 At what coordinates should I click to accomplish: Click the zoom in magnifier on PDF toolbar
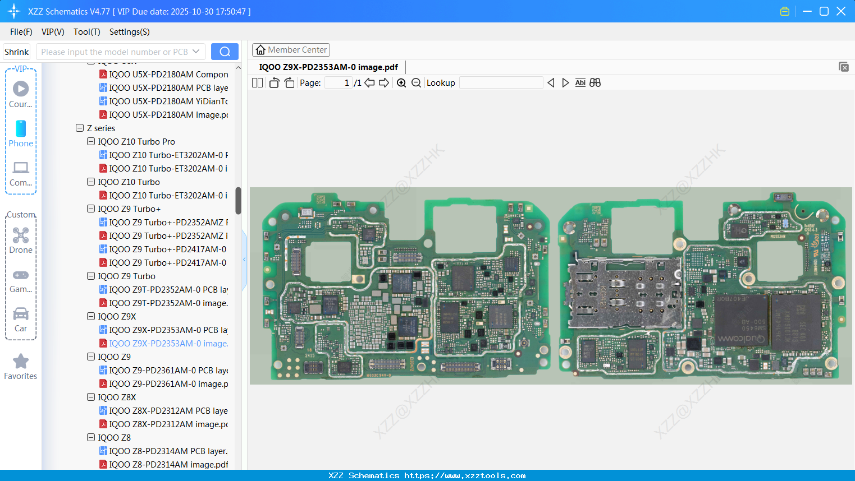coord(401,82)
